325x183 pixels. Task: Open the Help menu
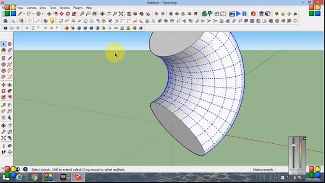pos(89,8)
